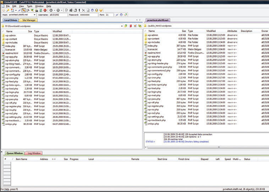Viewport: 269px width, 192px height.
Task: Open the Window menu
Action: coord(39,6)
